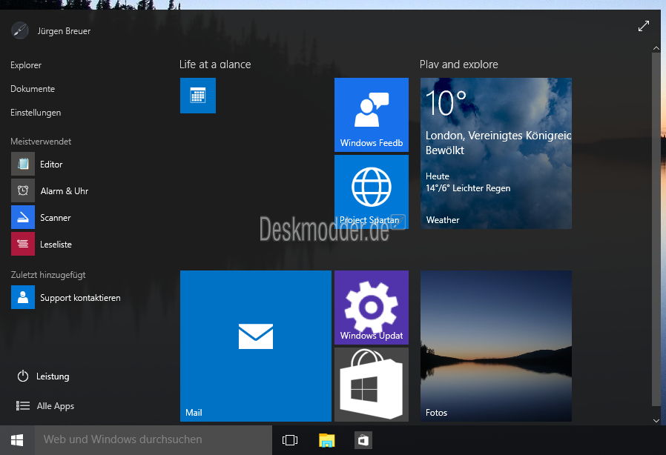Viewport: 666px width, 455px height.
Task: Show all apps via Alle Apps label
Action: click(x=55, y=406)
